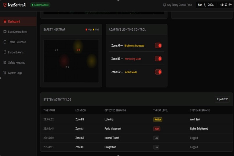Click the Brightness Increased status text
The image size is (234, 156).
click(x=134, y=46)
